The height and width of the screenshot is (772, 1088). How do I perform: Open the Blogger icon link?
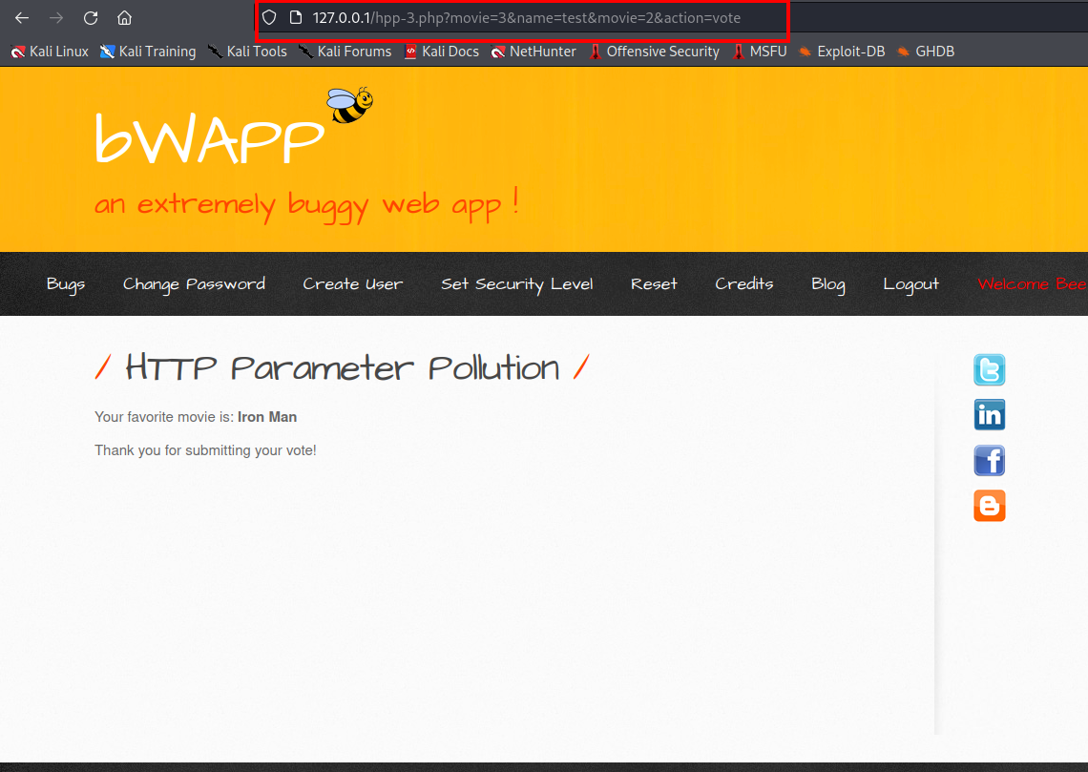tap(989, 506)
